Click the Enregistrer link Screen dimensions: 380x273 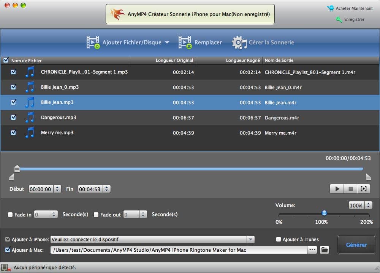click(x=354, y=19)
